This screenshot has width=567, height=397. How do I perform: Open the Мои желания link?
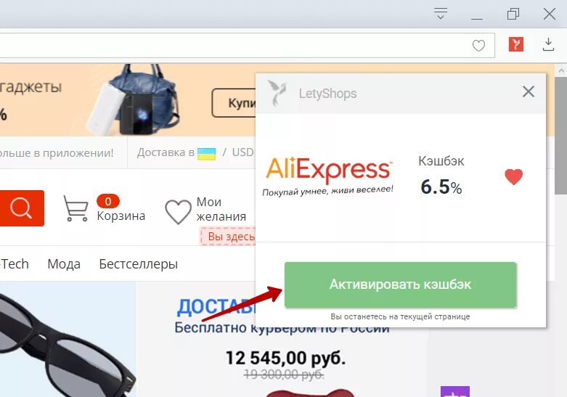[221, 209]
